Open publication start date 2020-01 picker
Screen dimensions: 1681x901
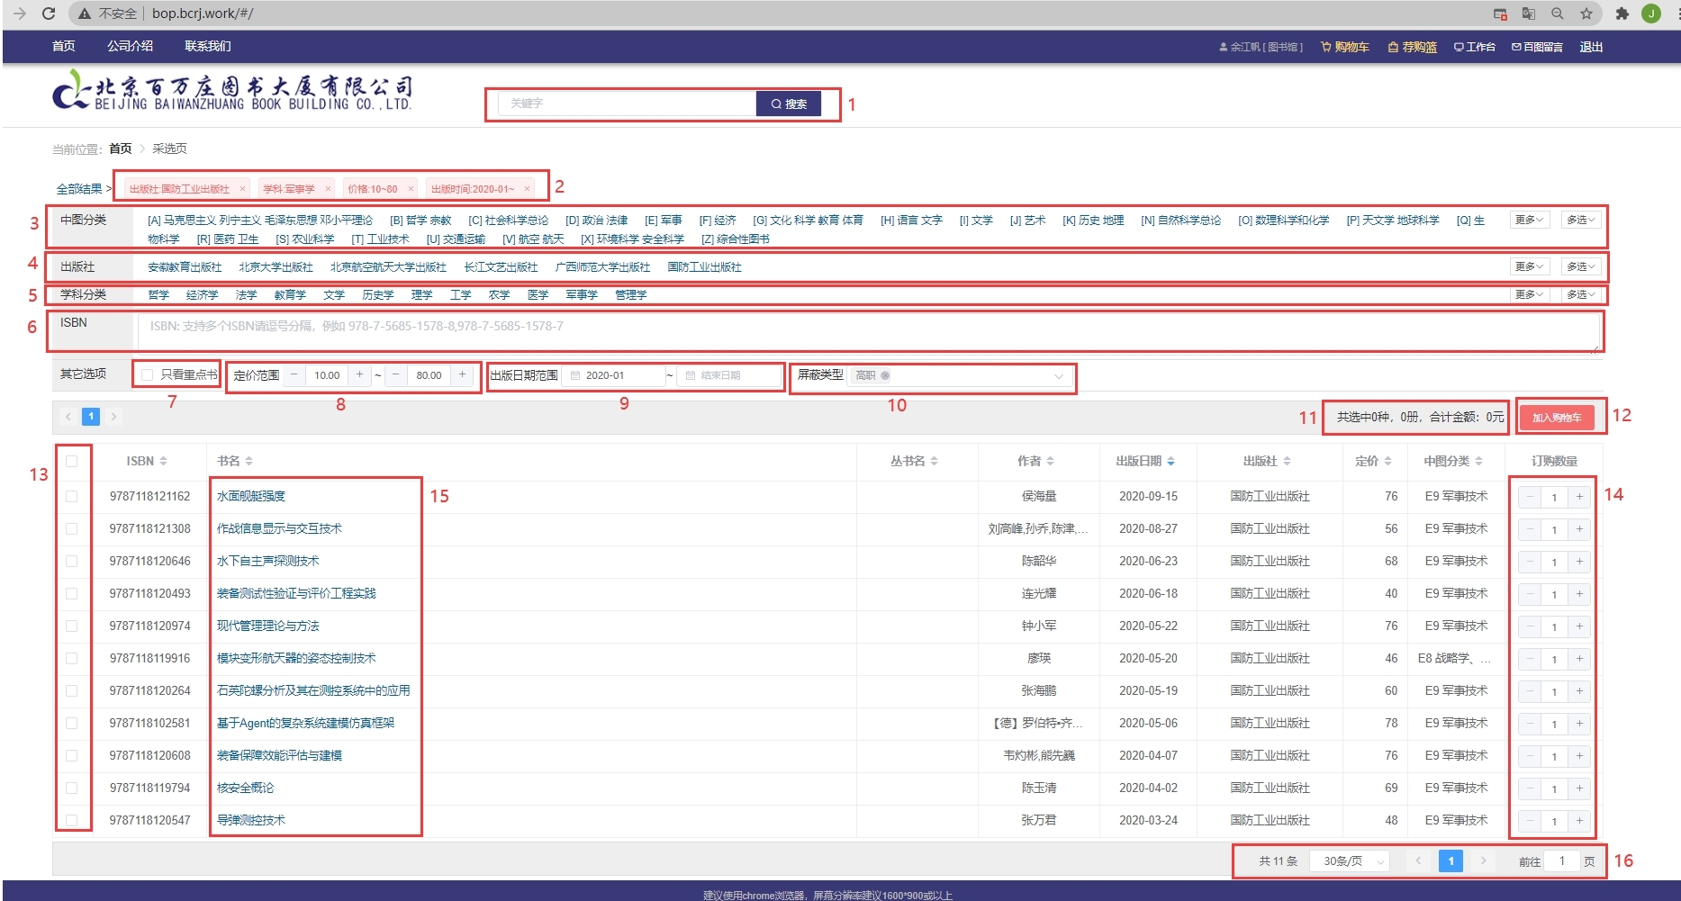613,375
